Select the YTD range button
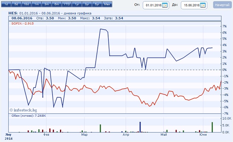 [x=67, y=4]
